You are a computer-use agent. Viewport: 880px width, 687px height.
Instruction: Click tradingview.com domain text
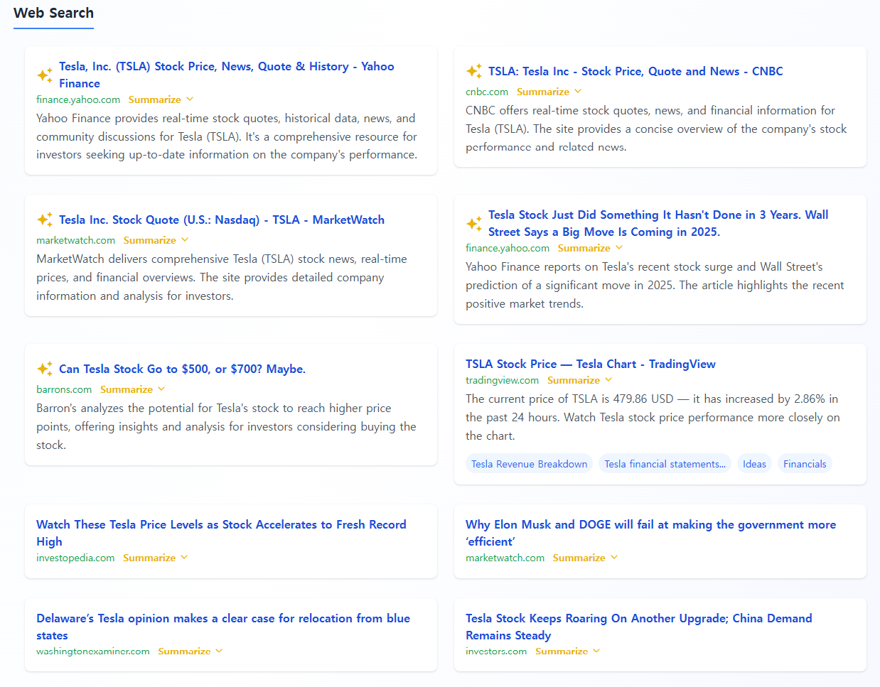(x=503, y=380)
